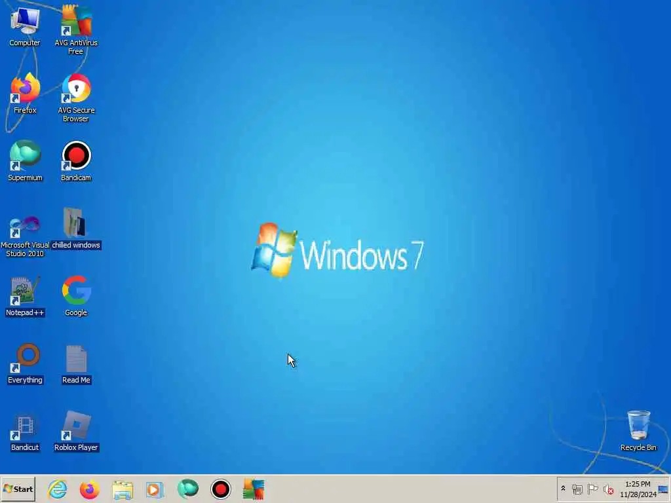Select the AVG AntiVirus Free shortcut
Screen dimensions: 671x503
76,30
